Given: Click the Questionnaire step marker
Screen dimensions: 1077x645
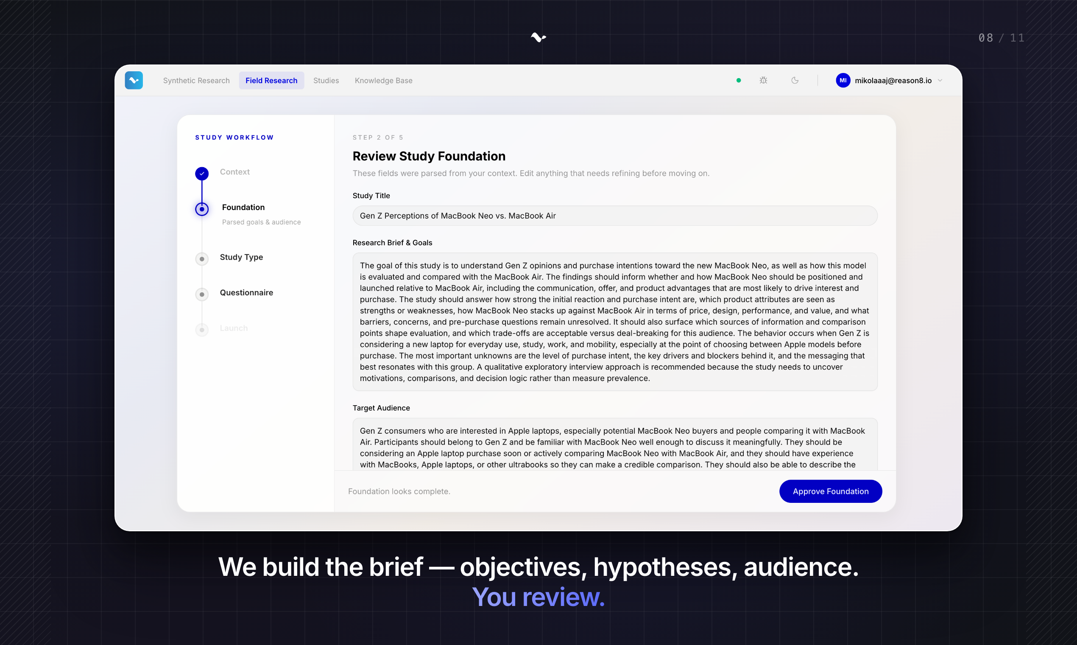Looking at the screenshot, I should (202, 294).
